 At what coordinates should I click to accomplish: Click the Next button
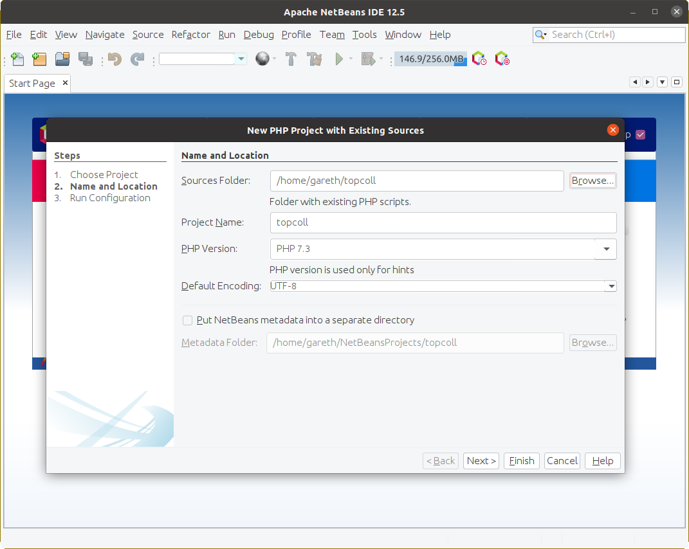(481, 461)
